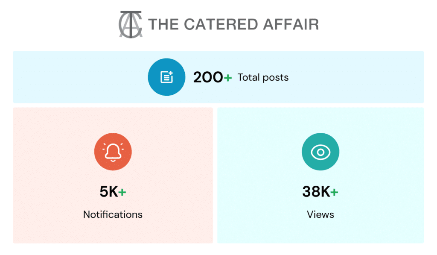The image size is (437, 255).
Task: Click the green plus after 200
Action: 228,78
